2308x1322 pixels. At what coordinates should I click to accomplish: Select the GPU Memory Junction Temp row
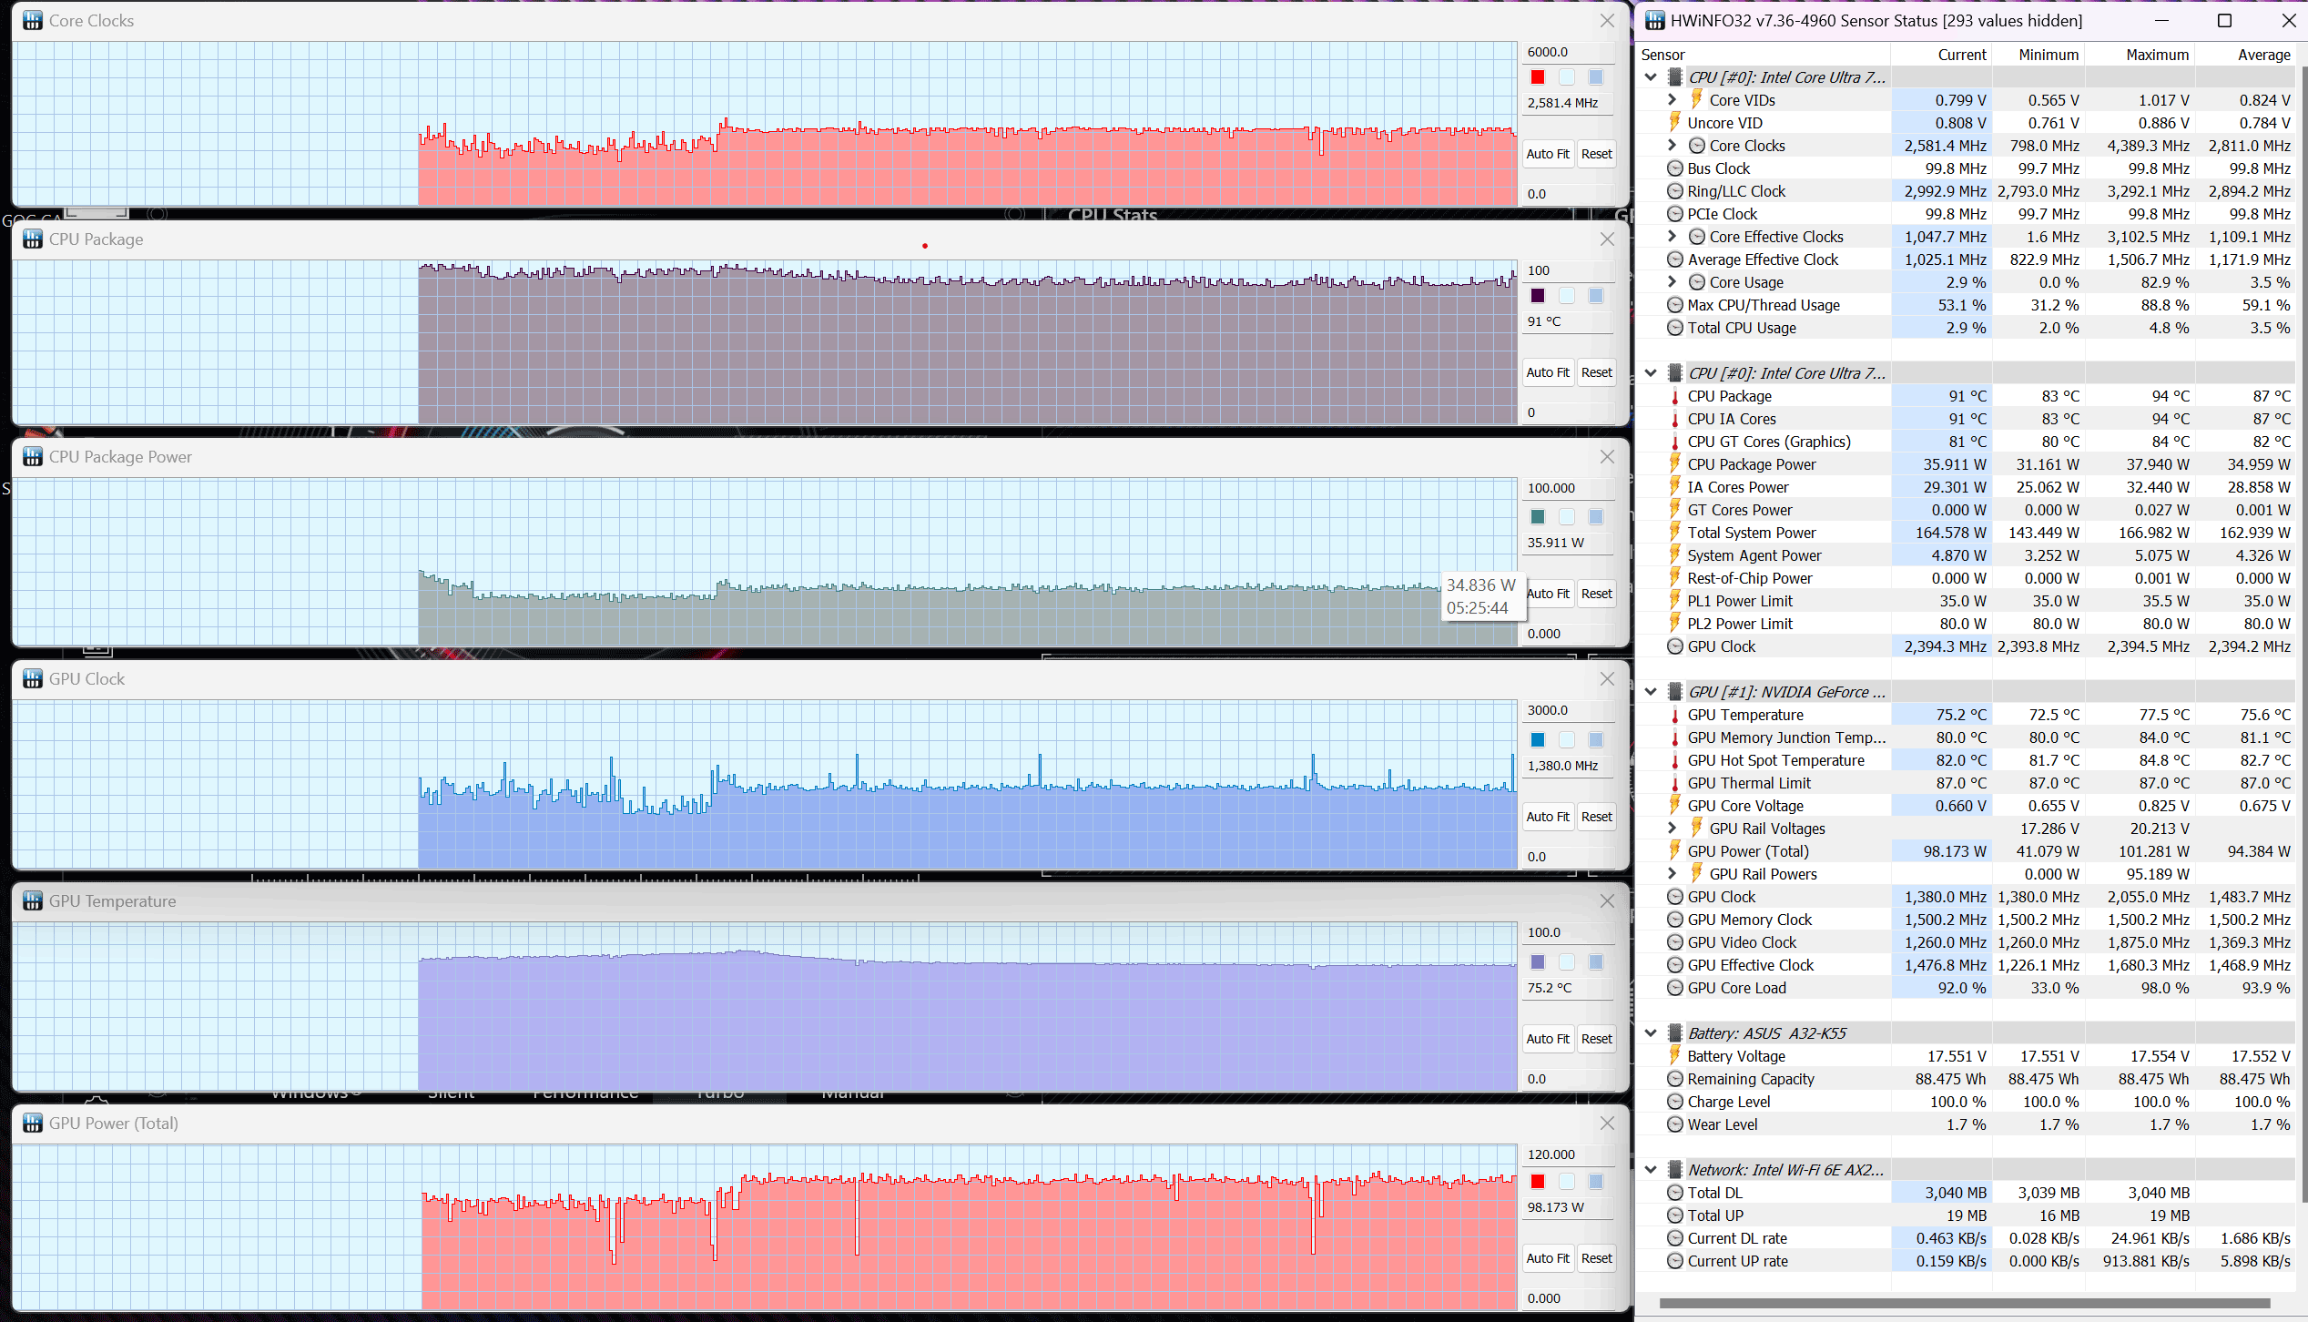1967,737
